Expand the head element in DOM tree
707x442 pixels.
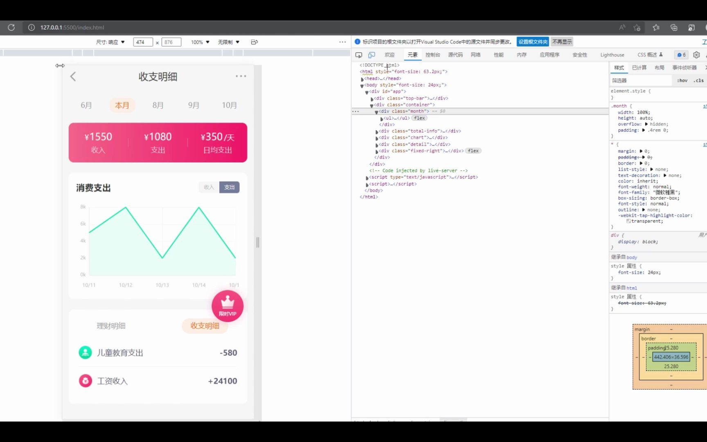pos(363,78)
